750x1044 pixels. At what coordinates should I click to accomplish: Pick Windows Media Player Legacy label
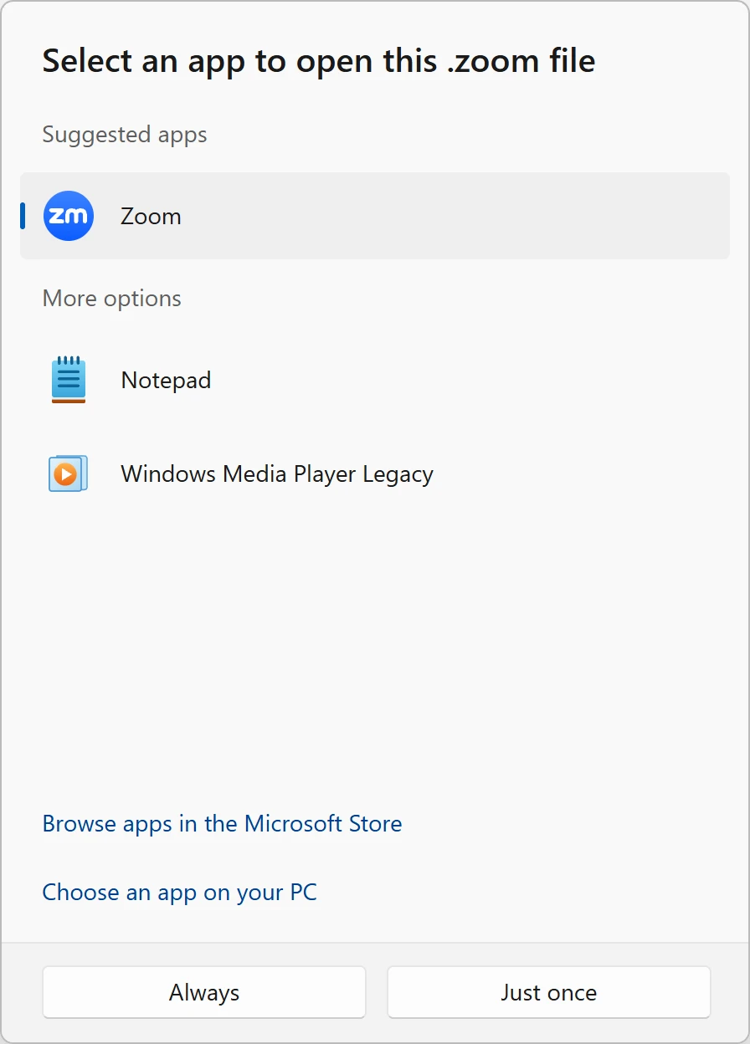tap(277, 473)
